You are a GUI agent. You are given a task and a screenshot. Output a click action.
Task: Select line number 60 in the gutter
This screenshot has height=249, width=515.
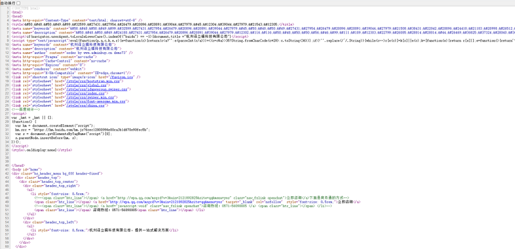click(x=7, y=246)
